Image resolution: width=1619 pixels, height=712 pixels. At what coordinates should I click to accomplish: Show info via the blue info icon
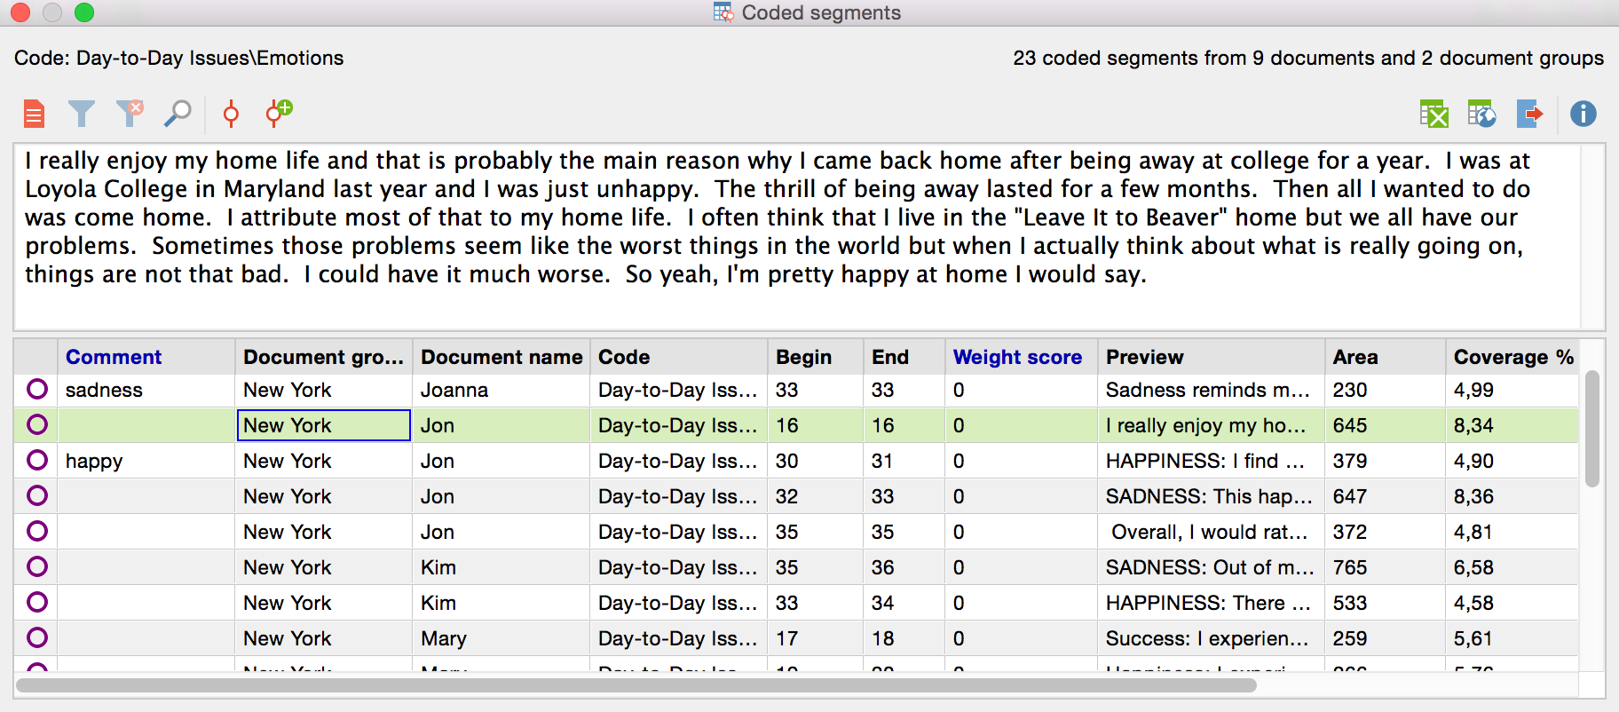tap(1583, 114)
